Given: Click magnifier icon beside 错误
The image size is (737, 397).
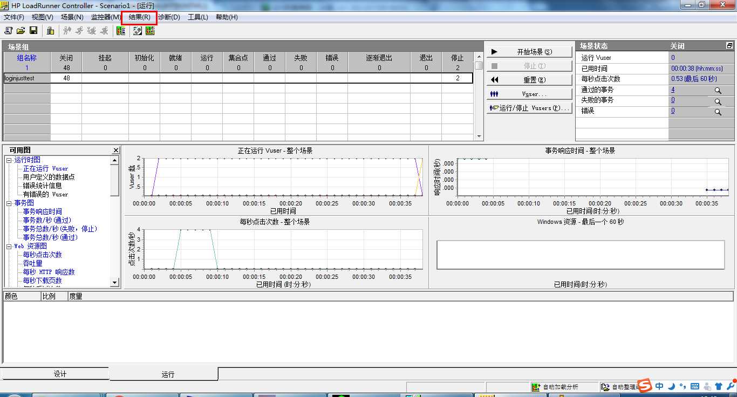Looking at the screenshot, I should click(718, 112).
